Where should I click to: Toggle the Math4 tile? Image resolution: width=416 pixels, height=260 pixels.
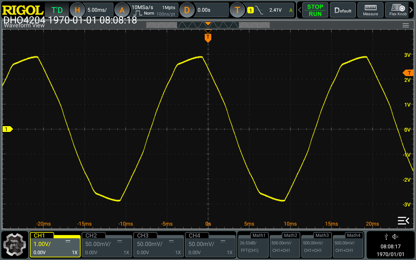pos(348,245)
